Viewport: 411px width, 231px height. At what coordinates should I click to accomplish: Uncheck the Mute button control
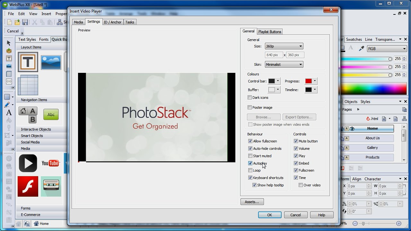click(x=296, y=141)
